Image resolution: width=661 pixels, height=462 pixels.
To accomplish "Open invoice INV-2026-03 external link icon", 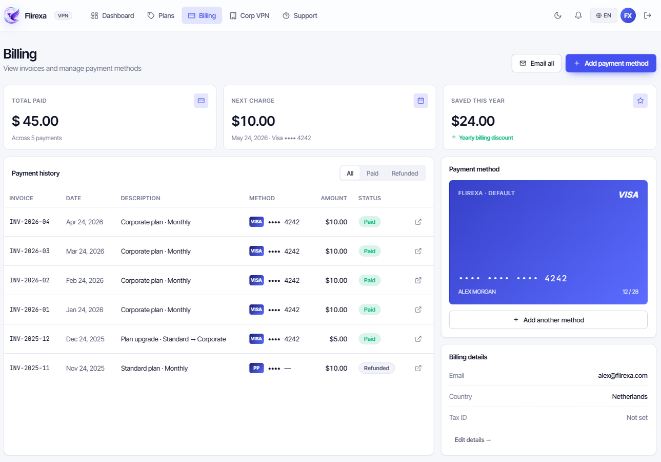I will [x=418, y=251].
